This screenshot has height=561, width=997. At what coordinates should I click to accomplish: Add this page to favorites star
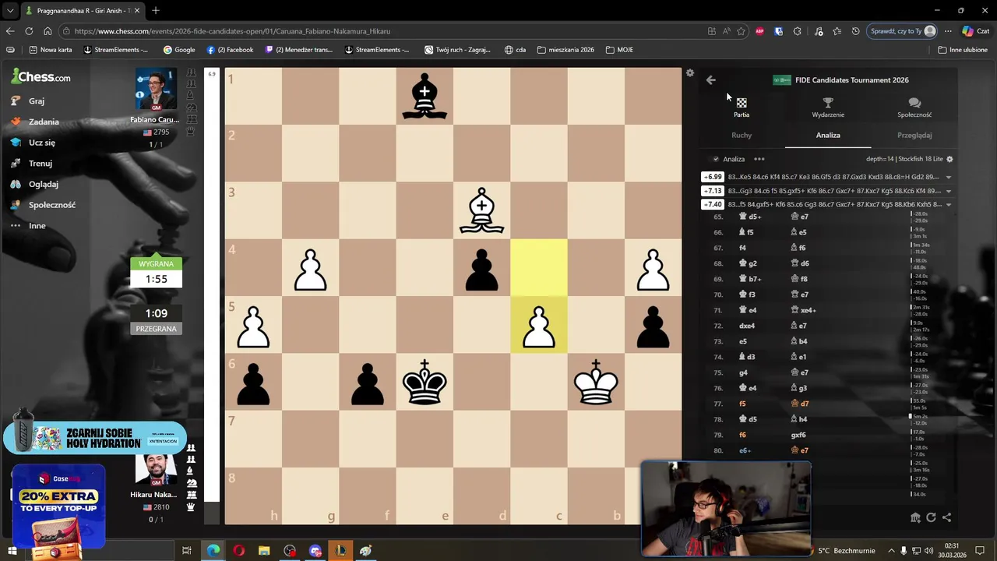(x=741, y=31)
